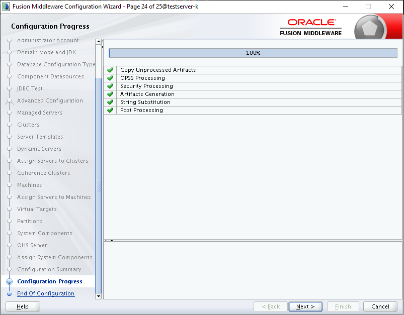Click Domain Mode and JDK step

tap(46, 52)
